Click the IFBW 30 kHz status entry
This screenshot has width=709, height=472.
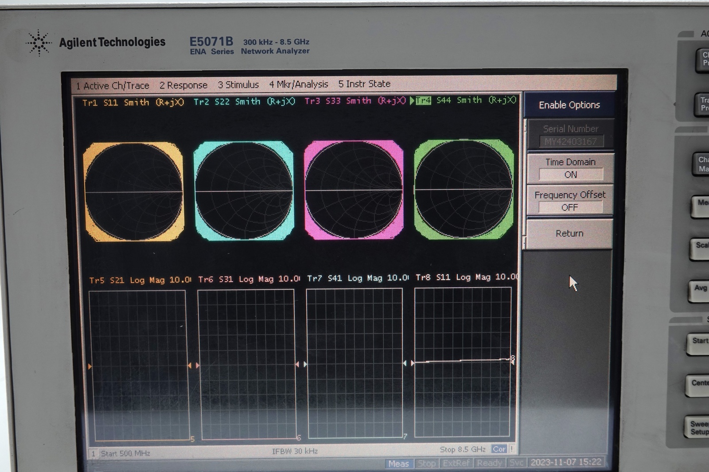point(295,451)
